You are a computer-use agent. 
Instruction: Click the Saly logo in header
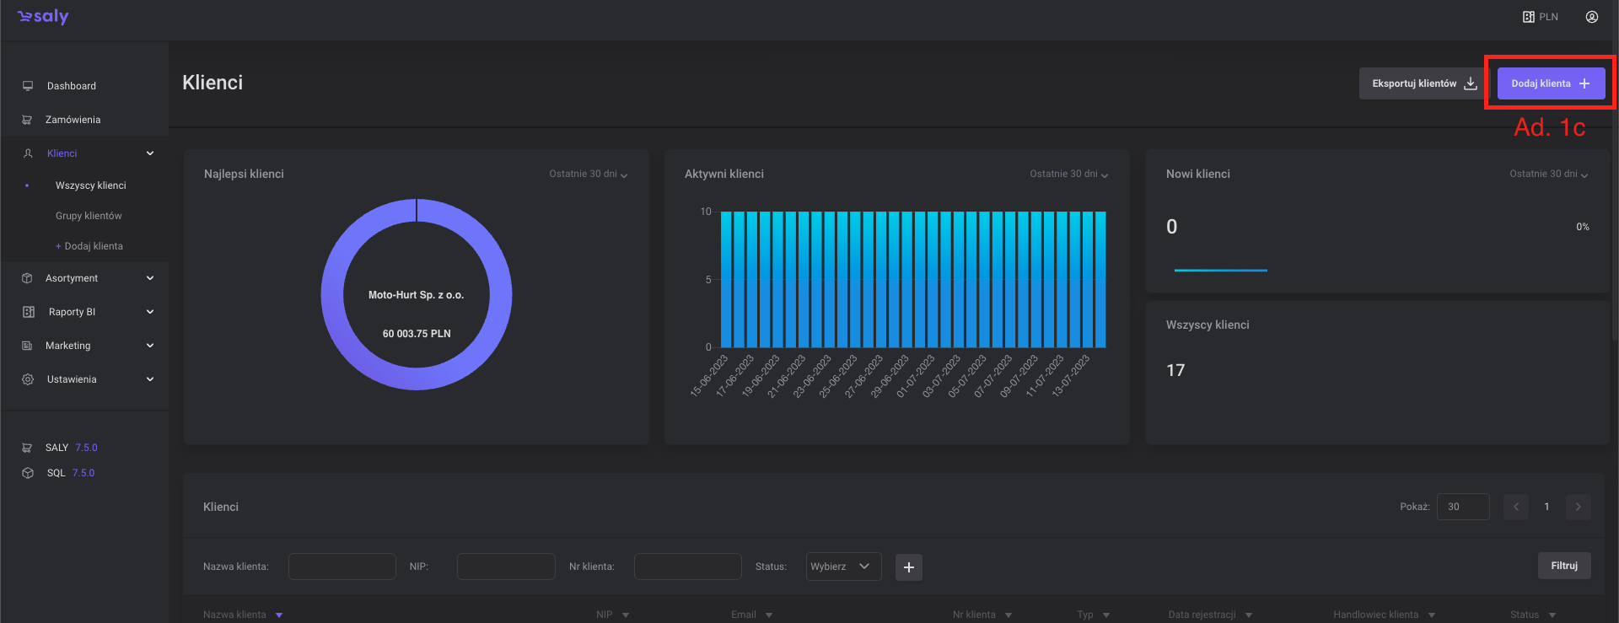tap(43, 17)
